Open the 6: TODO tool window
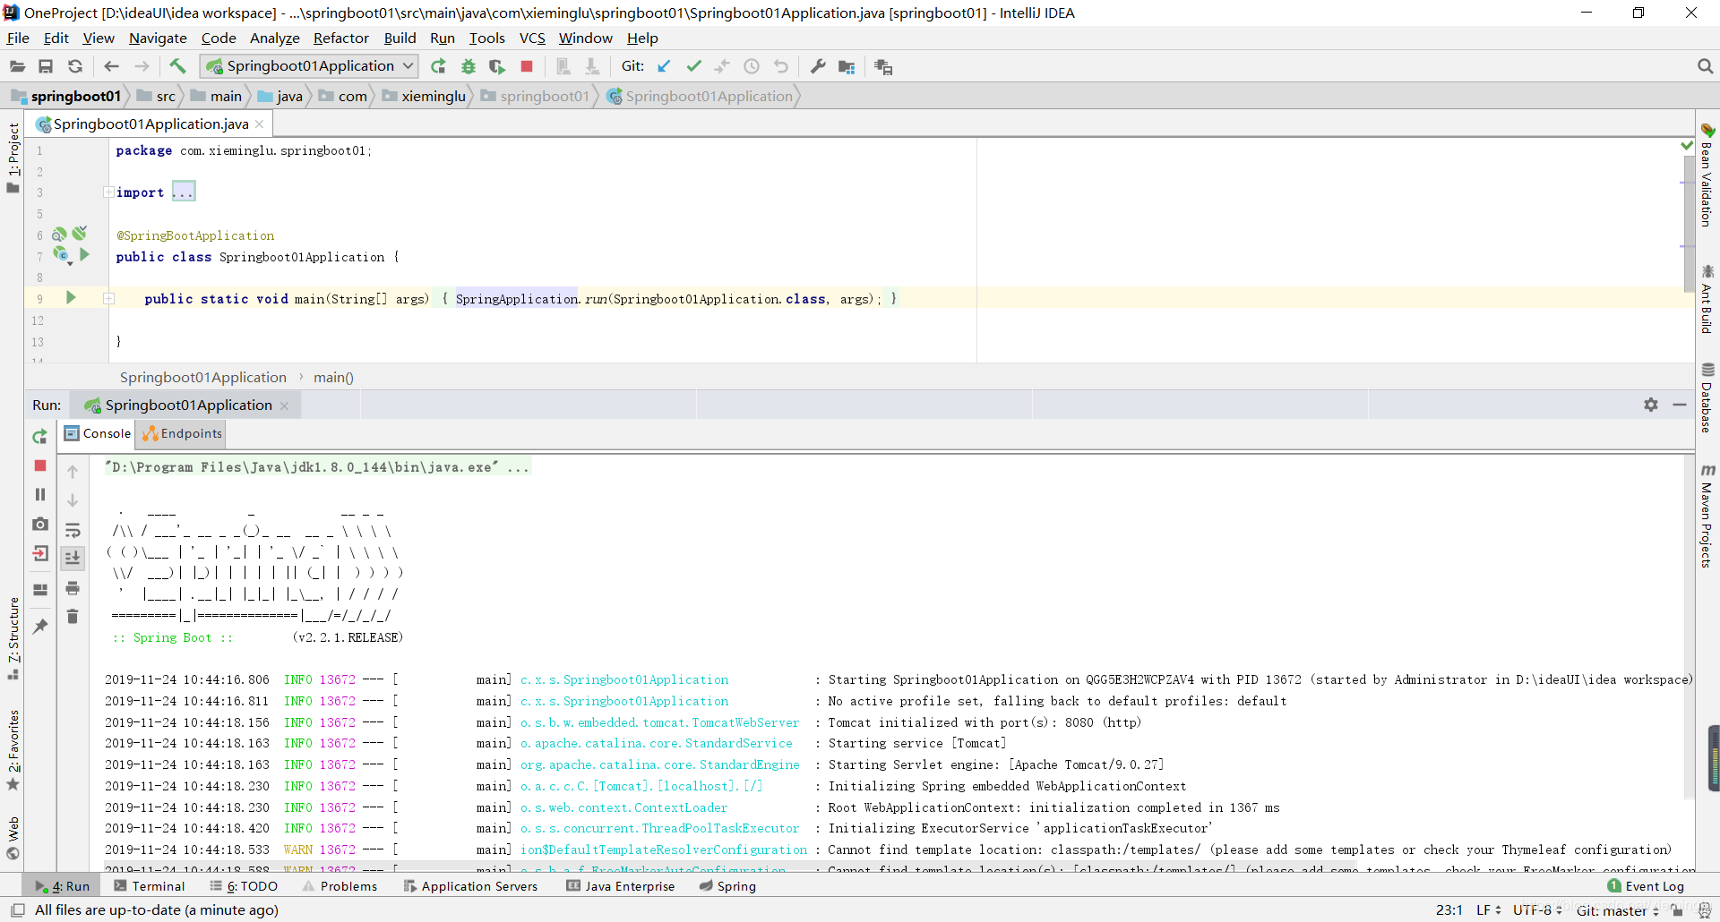 pyautogui.click(x=244, y=886)
